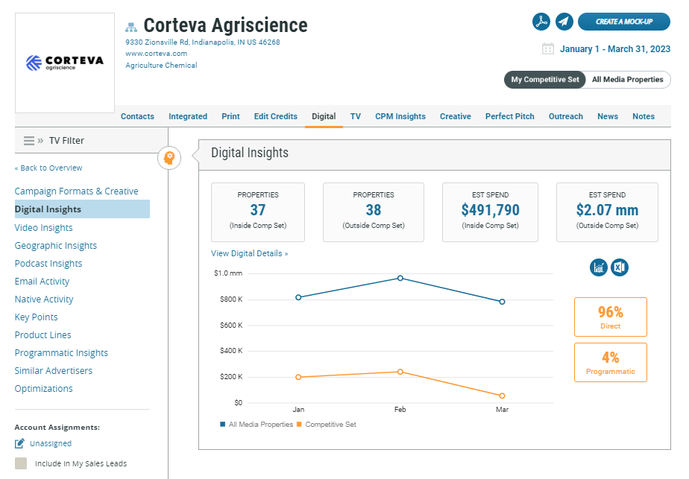Open the January 1 - March 31, 2023 date range
This screenshot has width=689, height=479.
point(614,48)
